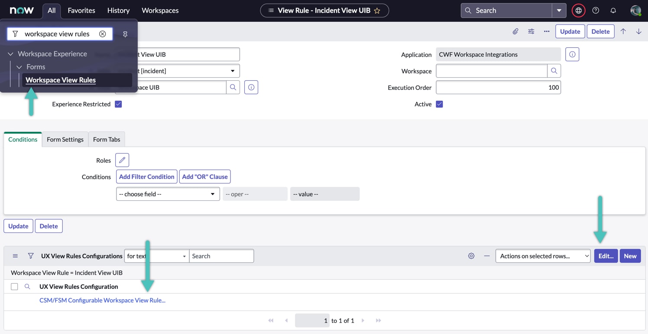Open the Favorites menu
The width and height of the screenshot is (648, 334).
pyautogui.click(x=81, y=10)
